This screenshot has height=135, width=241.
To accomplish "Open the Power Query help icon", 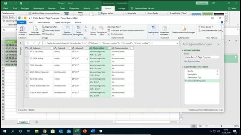I will point(222,22).
